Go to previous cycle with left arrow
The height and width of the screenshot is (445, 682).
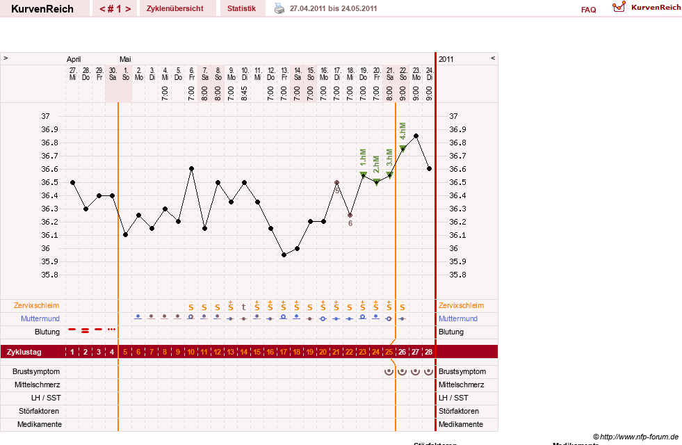pos(102,9)
